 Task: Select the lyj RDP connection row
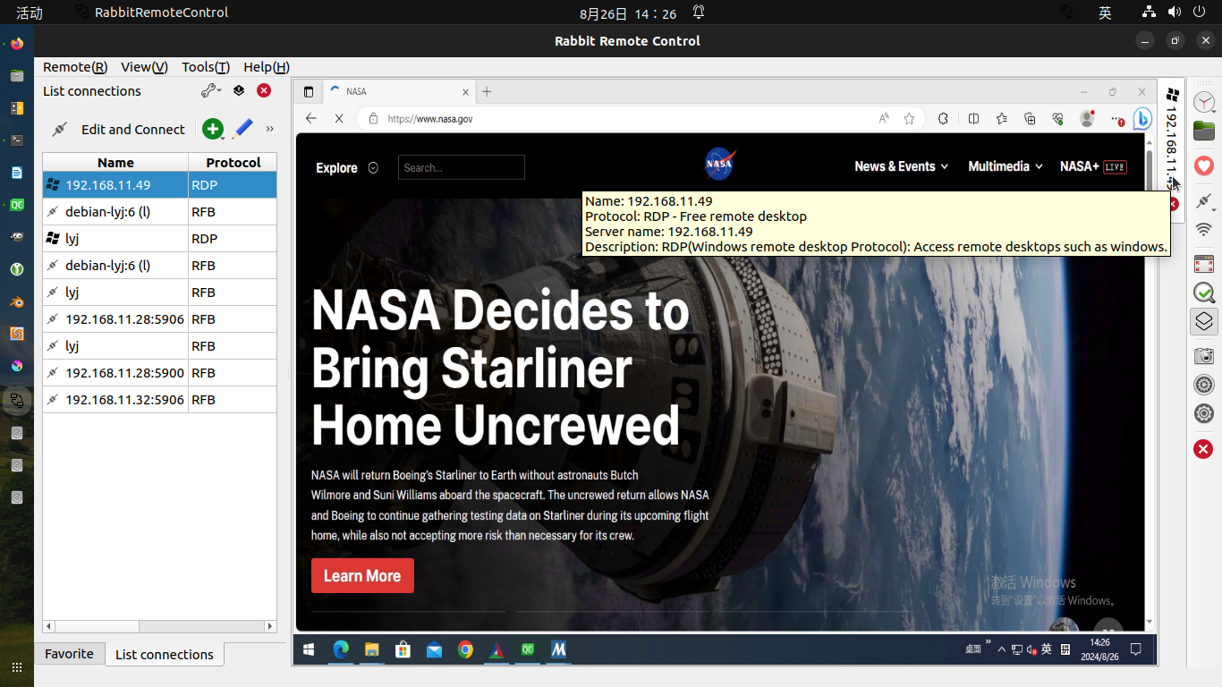click(160, 239)
